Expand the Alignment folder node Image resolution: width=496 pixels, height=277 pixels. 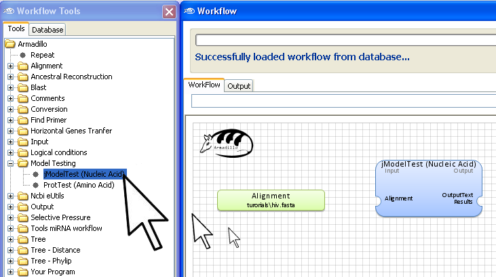click(10, 66)
